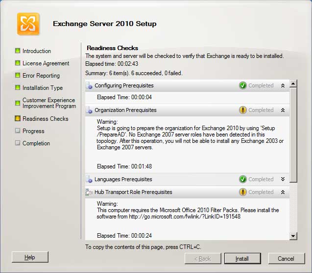Screen dimensions: 312x273
Task: Collapse the Configuring Prerequisites section
Action: tap(283, 85)
